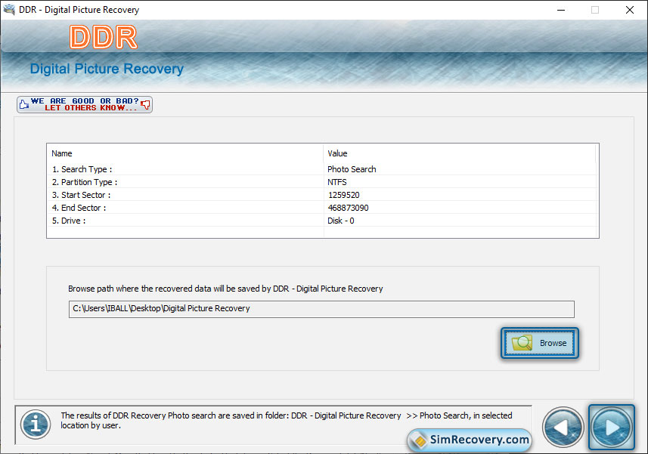Click the 'Digital Picture Recovery' heading text
The height and width of the screenshot is (454, 648).
107,69
